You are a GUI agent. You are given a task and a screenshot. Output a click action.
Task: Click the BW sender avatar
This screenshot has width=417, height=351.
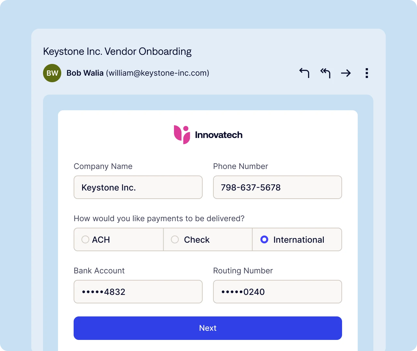click(52, 73)
